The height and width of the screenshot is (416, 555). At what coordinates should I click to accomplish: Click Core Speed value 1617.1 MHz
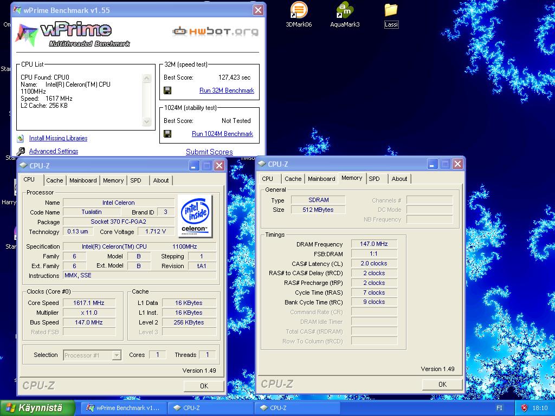point(89,303)
